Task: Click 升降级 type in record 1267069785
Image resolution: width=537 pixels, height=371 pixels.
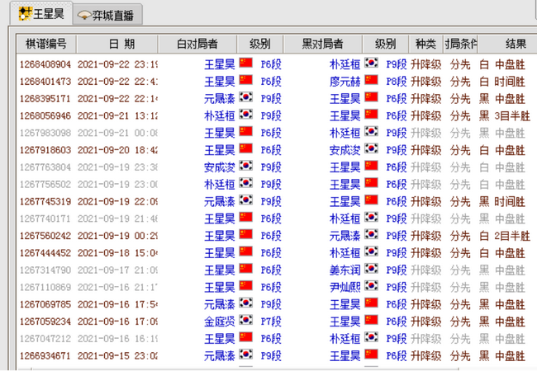Action: 426,304
